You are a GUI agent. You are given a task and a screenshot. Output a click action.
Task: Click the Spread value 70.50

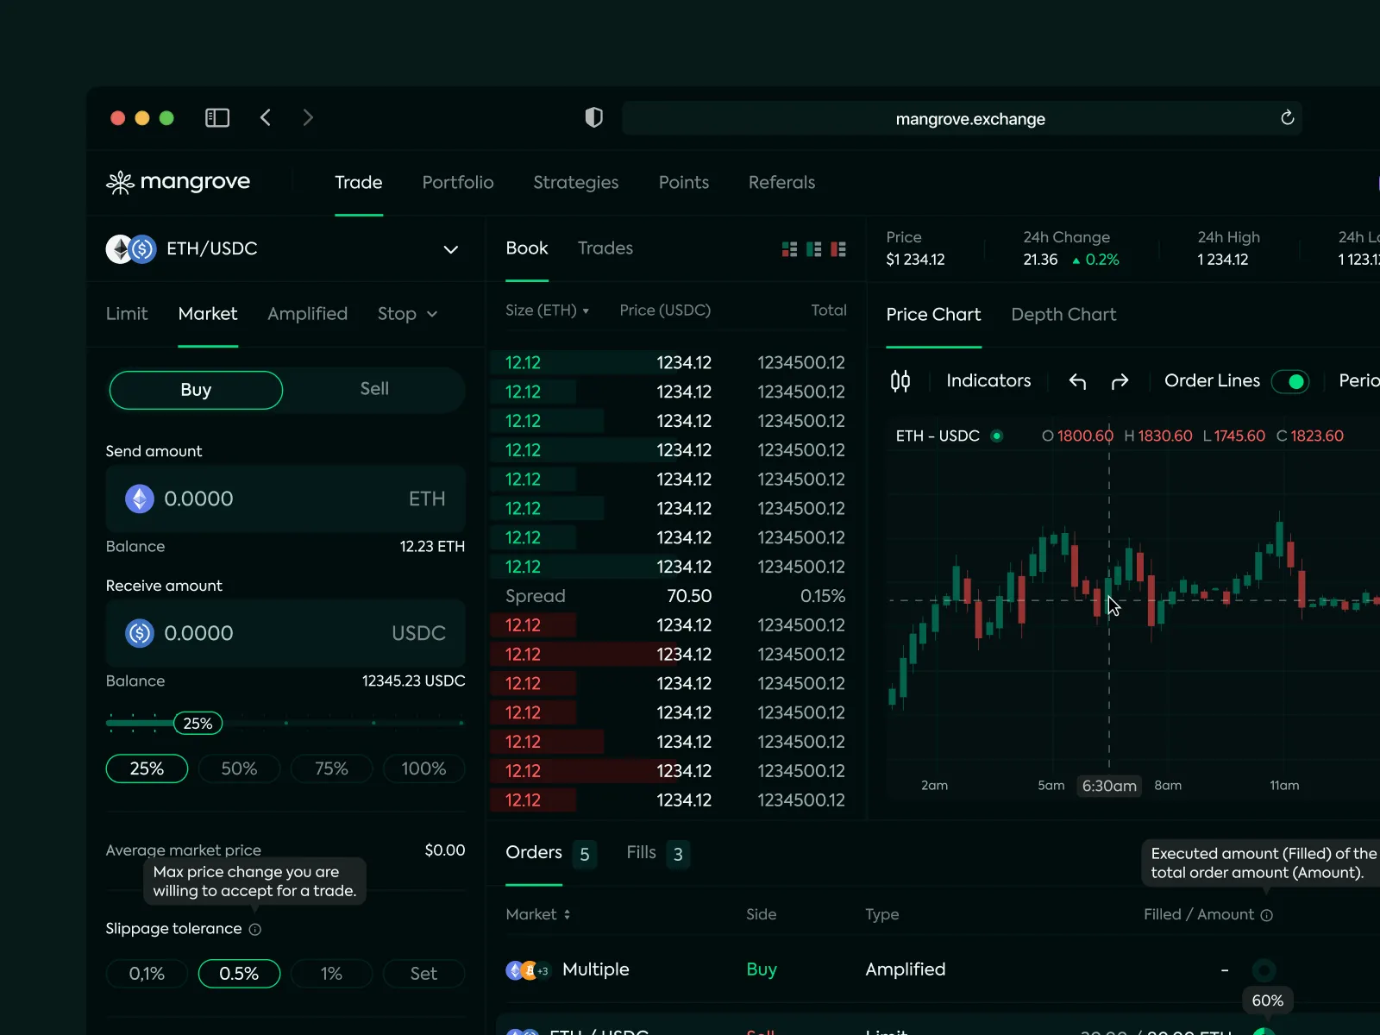[x=689, y=596]
